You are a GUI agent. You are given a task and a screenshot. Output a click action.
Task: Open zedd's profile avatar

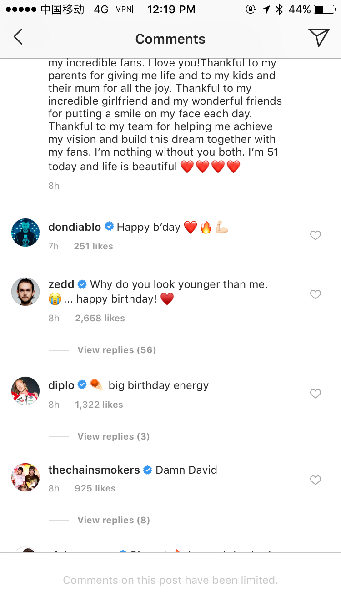(25, 292)
